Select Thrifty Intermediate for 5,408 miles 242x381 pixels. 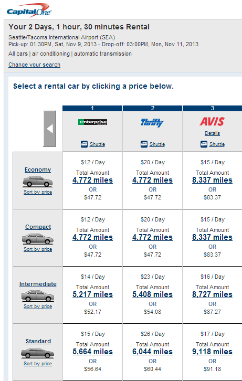(x=152, y=294)
